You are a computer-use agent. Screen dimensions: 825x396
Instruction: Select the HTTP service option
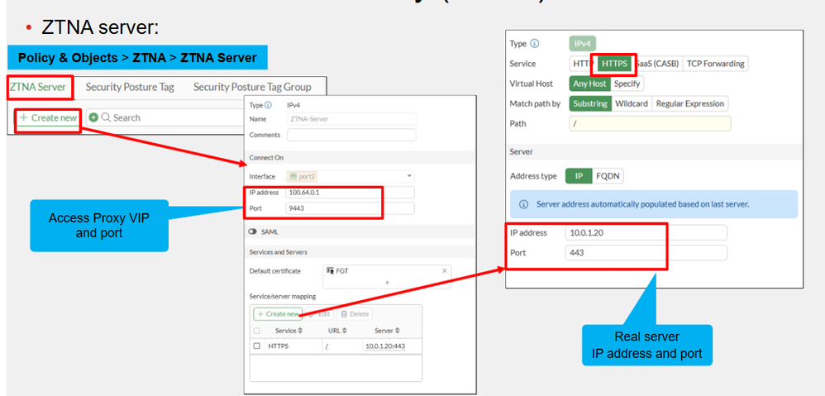pos(584,64)
